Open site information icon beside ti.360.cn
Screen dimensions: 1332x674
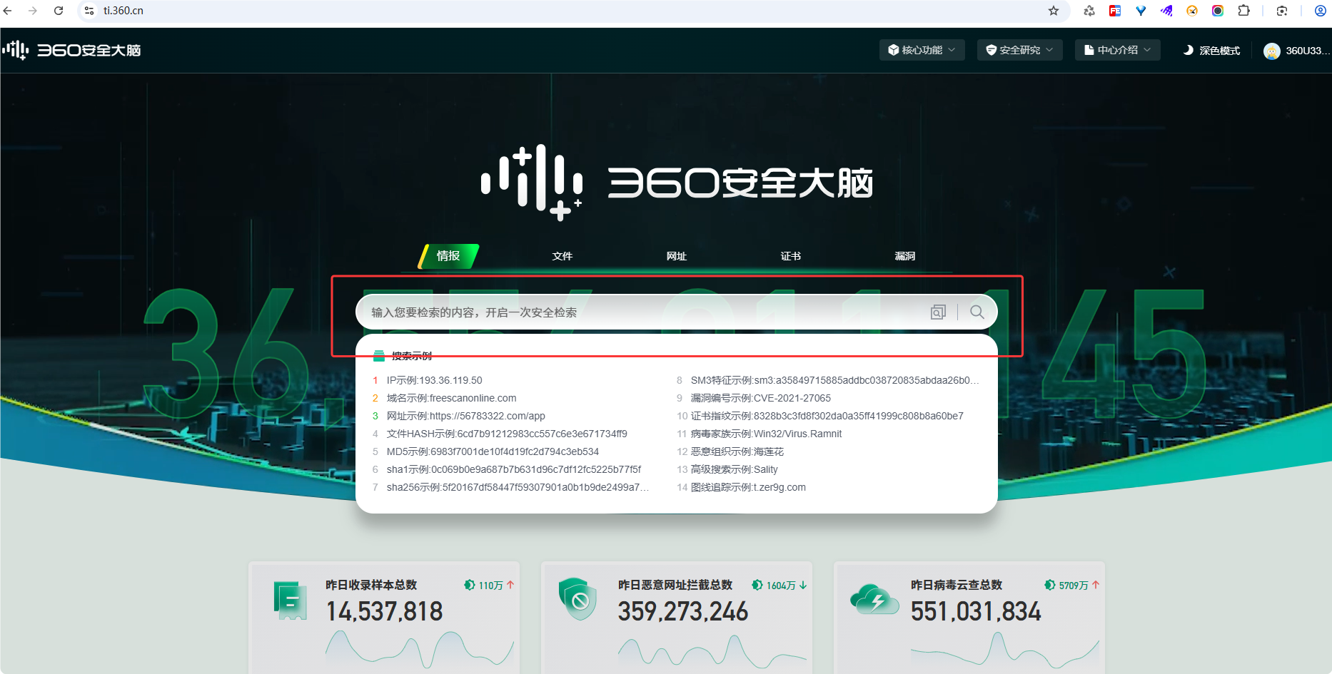[89, 11]
